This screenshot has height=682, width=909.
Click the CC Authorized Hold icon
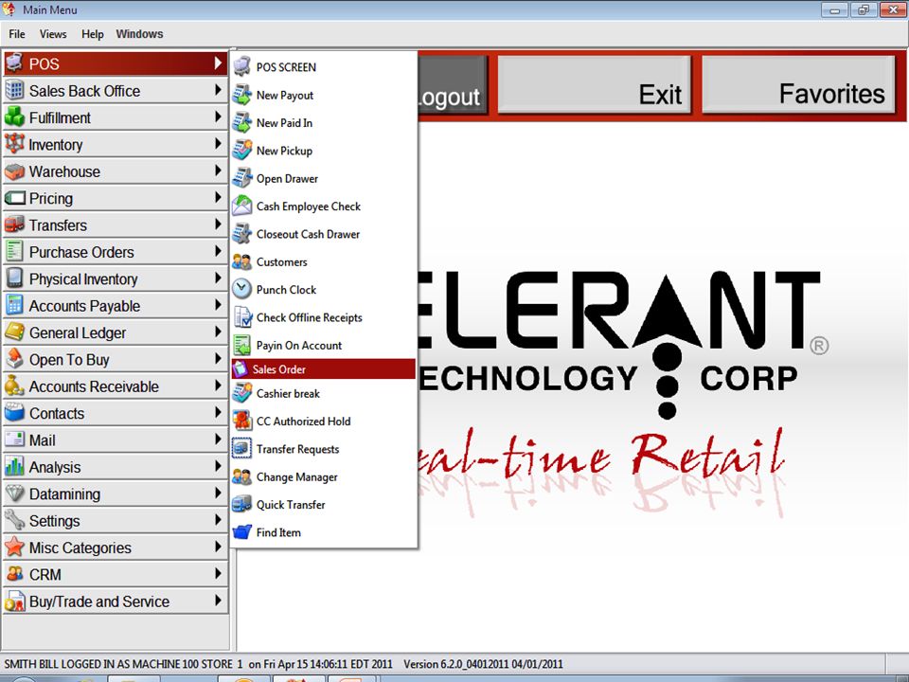tap(241, 421)
